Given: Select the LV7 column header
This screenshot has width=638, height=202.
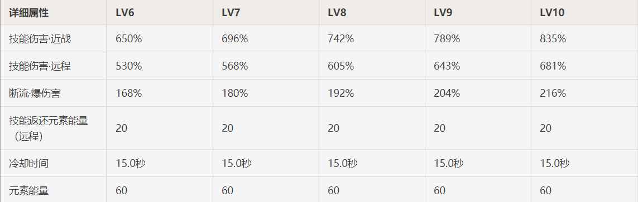Looking at the screenshot, I should 231,13.
